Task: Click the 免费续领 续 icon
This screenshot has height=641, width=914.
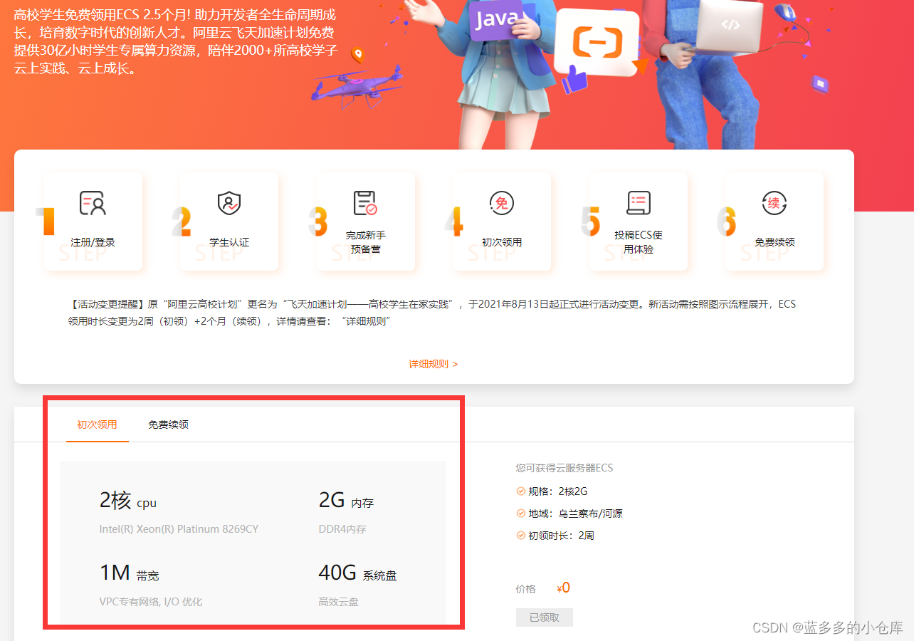Action: pyautogui.click(x=774, y=204)
